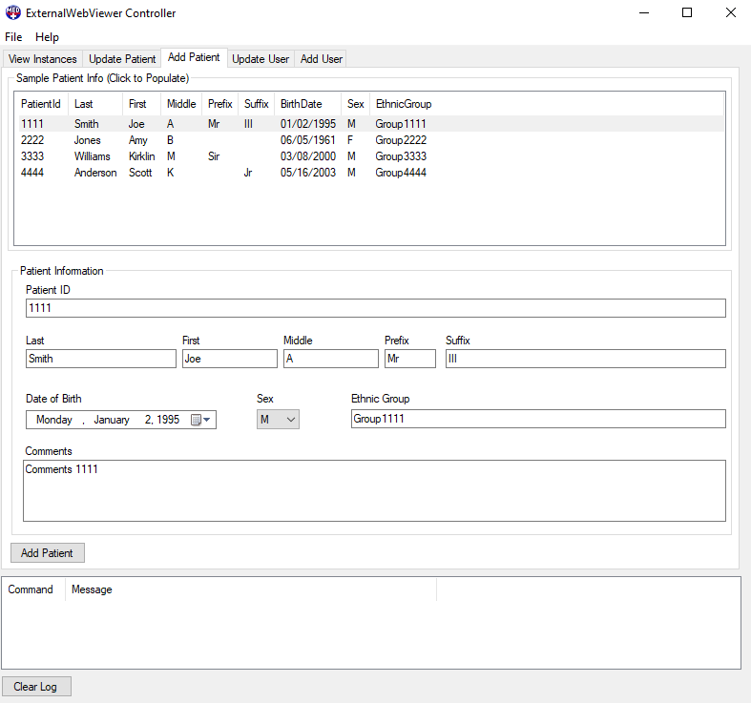Click the Prefix column header in list
Image resolution: width=751 pixels, height=703 pixels.
219,104
